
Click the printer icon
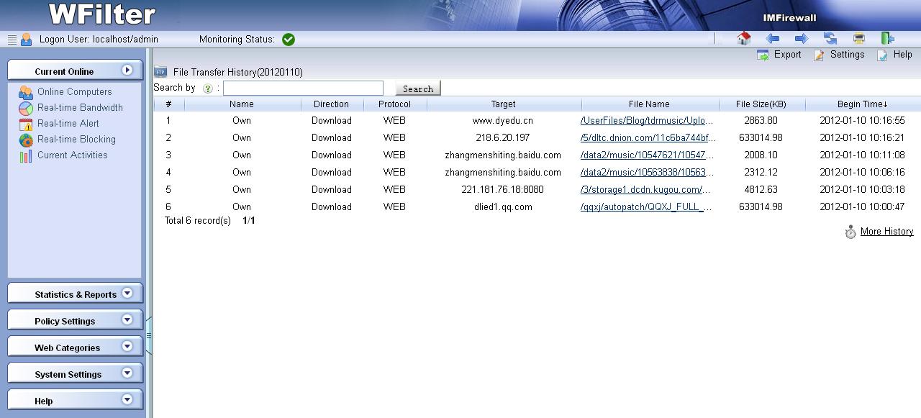click(858, 39)
